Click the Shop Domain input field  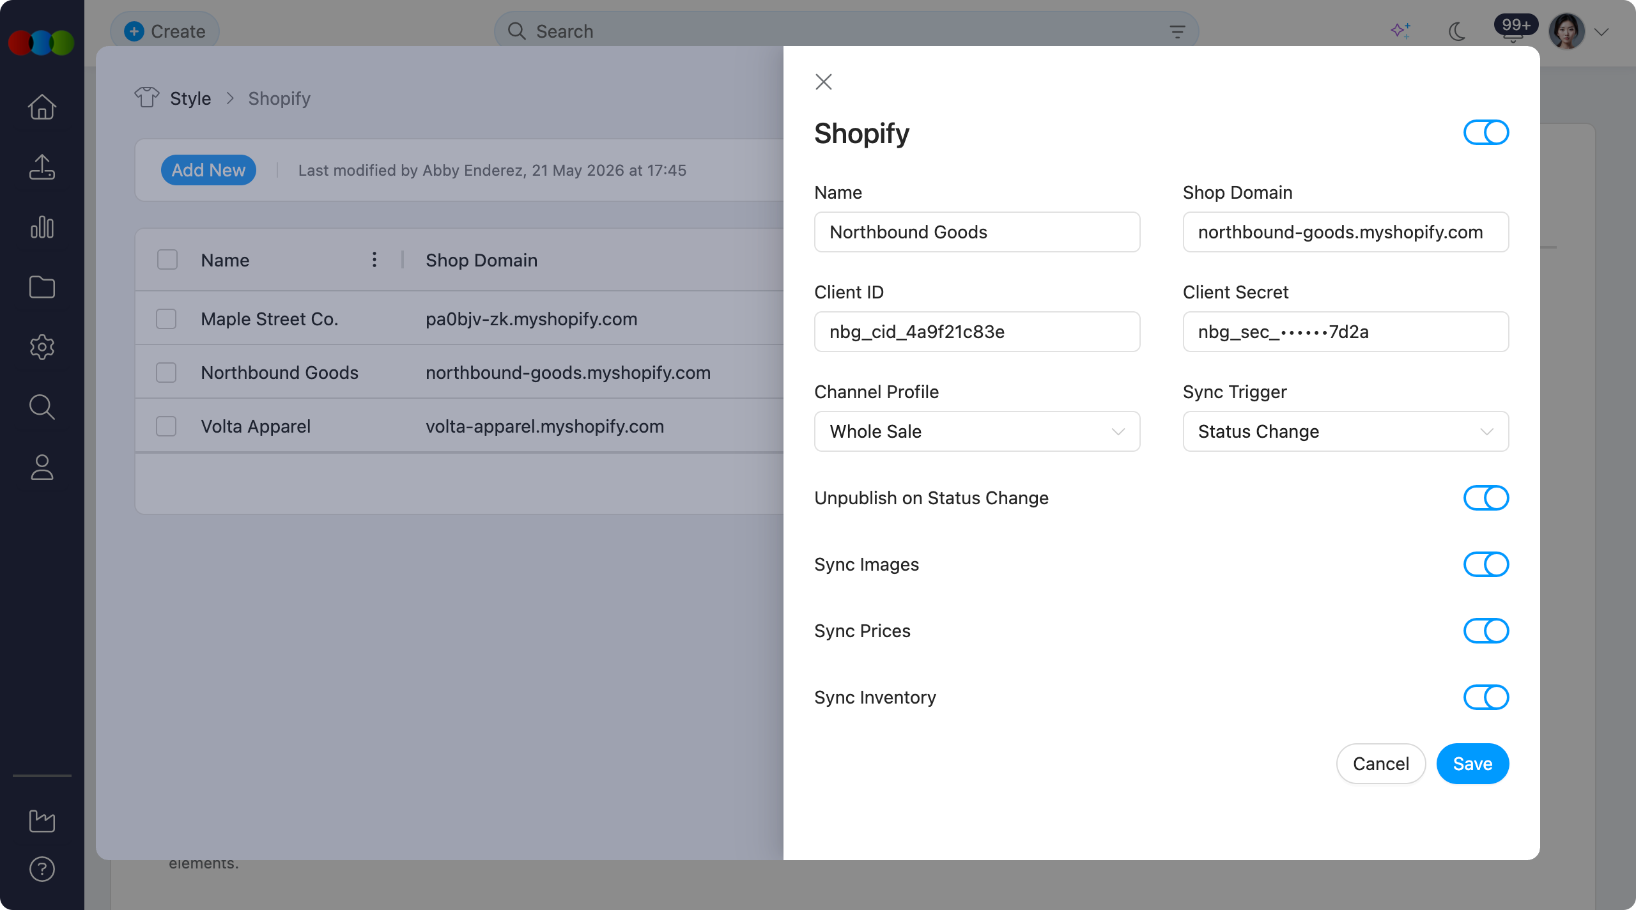click(x=1346, y=232)
